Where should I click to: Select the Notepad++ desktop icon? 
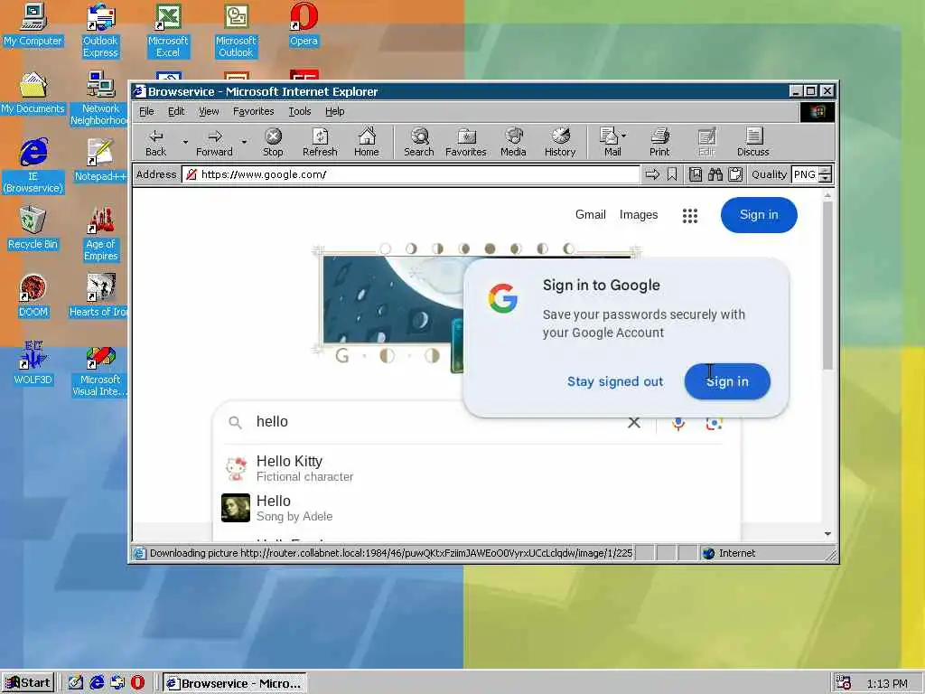(x=100, y=160)
